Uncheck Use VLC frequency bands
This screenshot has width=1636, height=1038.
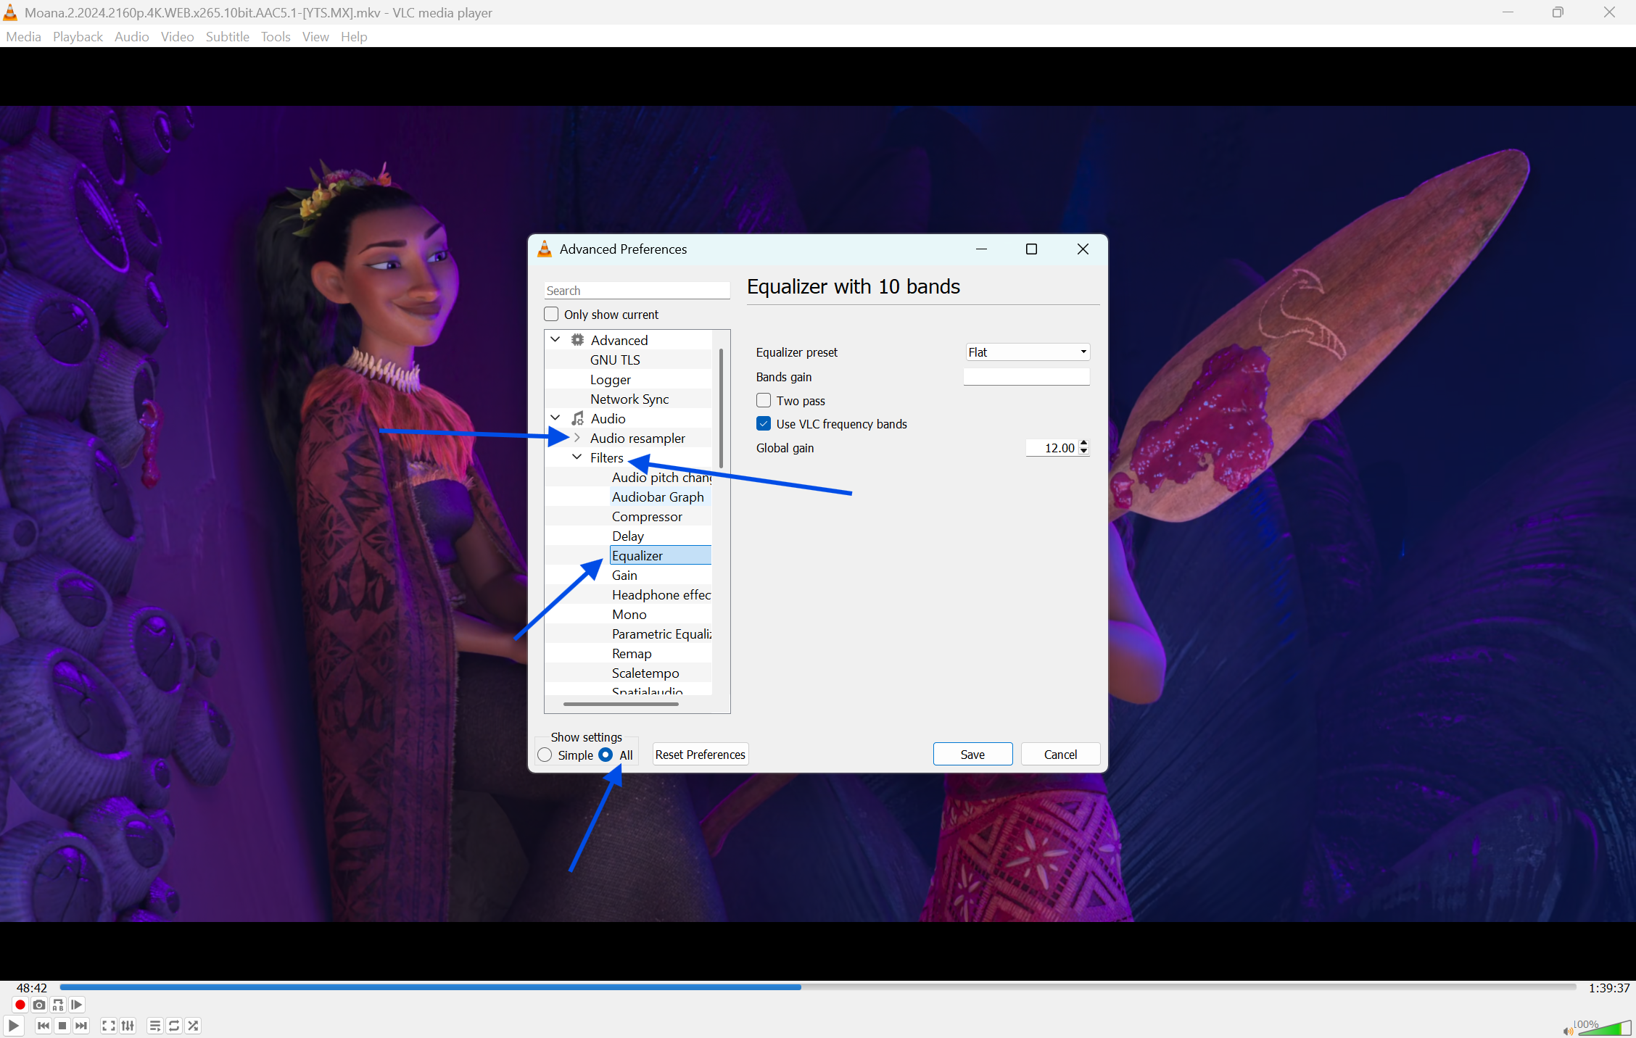coord(764,424)
